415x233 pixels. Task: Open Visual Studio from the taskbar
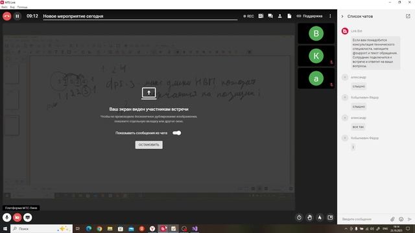pyautogui.click(x=195, y=228)
